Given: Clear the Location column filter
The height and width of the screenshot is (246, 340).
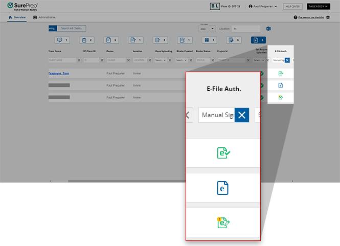Looking at the screenshot, I should 150,60.
